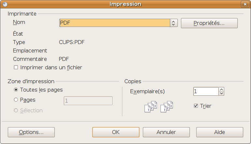Select the Toutes les pages option
The height and width of the screenshot is (144, 251).
click(16, 90)
